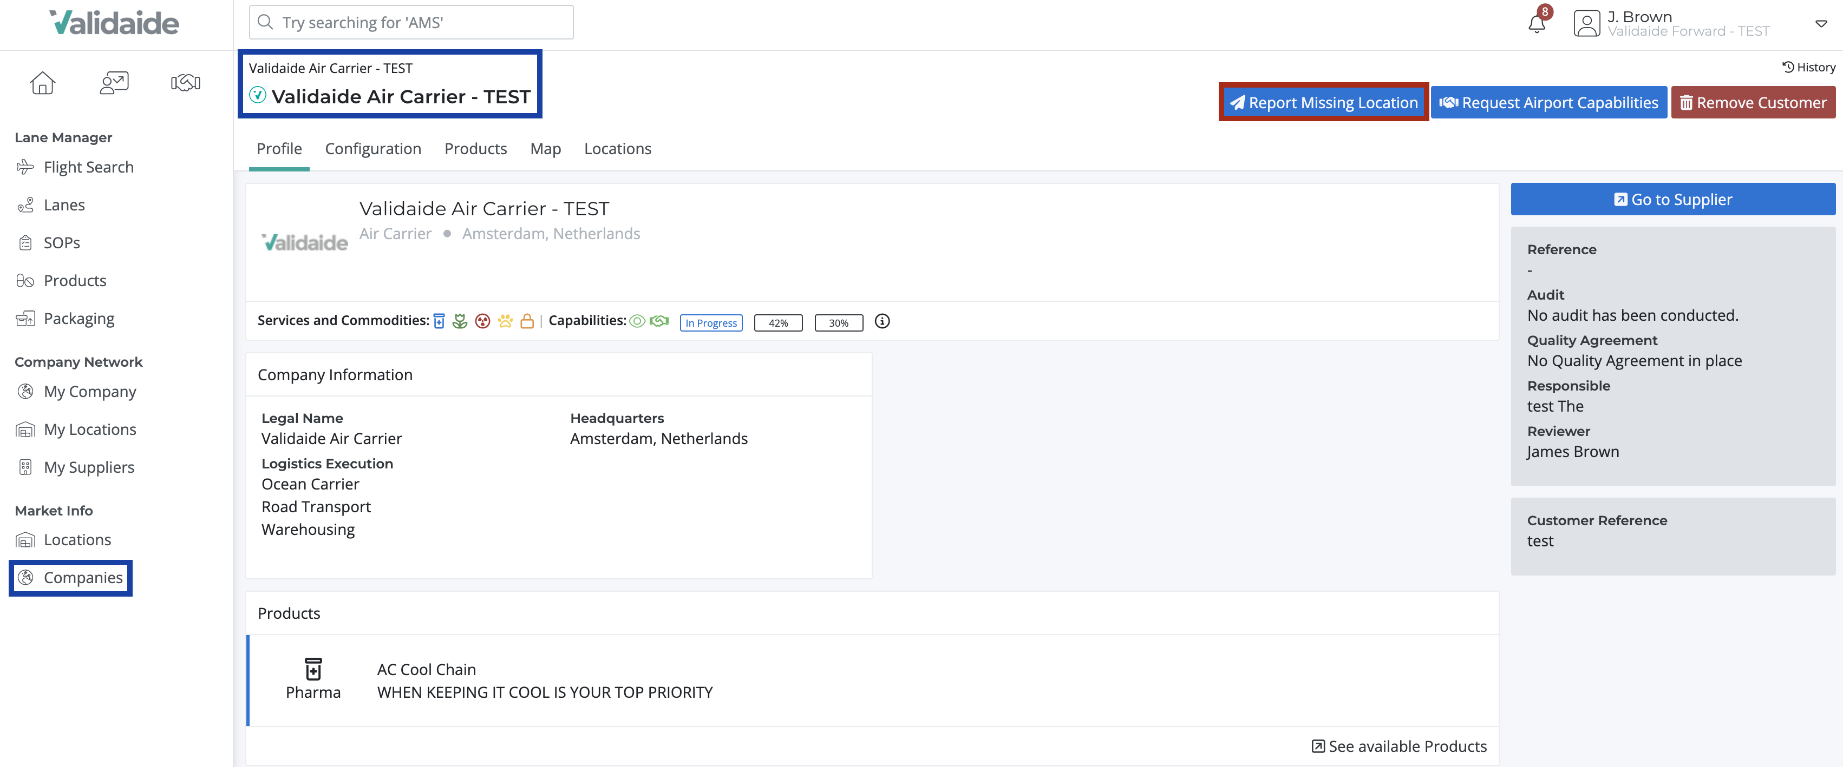1843x767 pixels.
Task: Click Report Missing Location button
Action: pos(1323,102)
